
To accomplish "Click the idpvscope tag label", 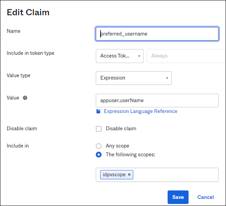I will [114, 174].
